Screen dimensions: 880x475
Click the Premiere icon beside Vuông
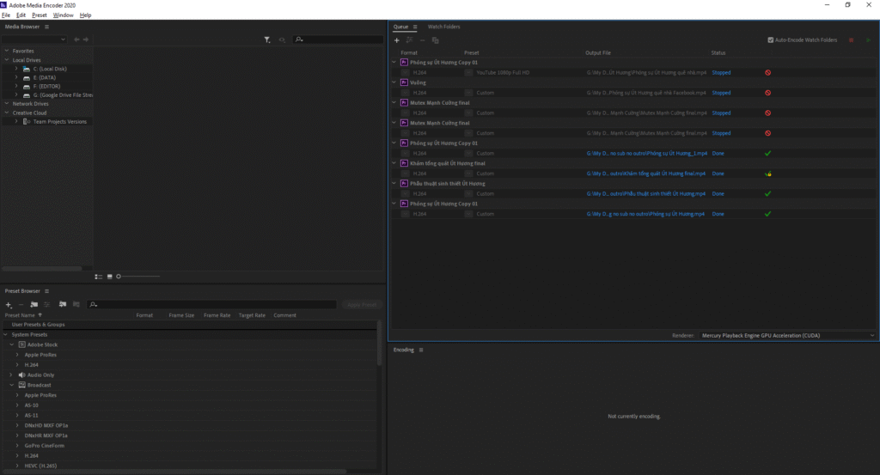404,82
